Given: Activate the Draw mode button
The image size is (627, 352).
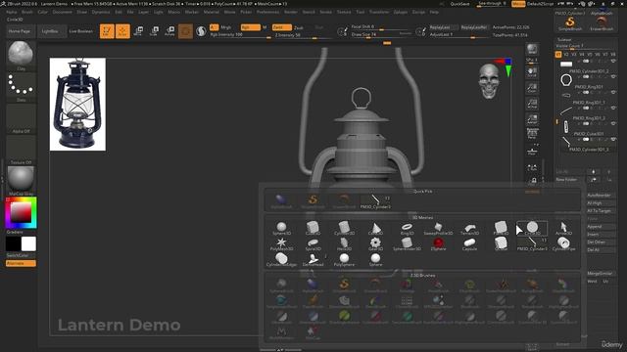Looking at the screenshot, I should tap(122, 31).
